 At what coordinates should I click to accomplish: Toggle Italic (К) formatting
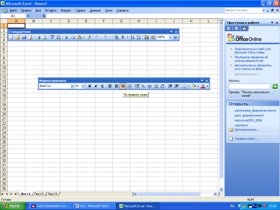96,86
